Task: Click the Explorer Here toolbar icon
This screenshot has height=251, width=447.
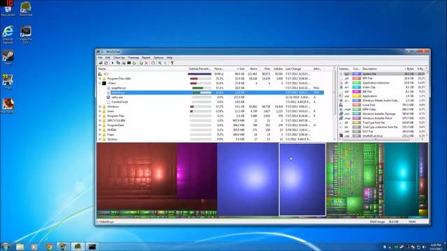Action: (124, 63)
